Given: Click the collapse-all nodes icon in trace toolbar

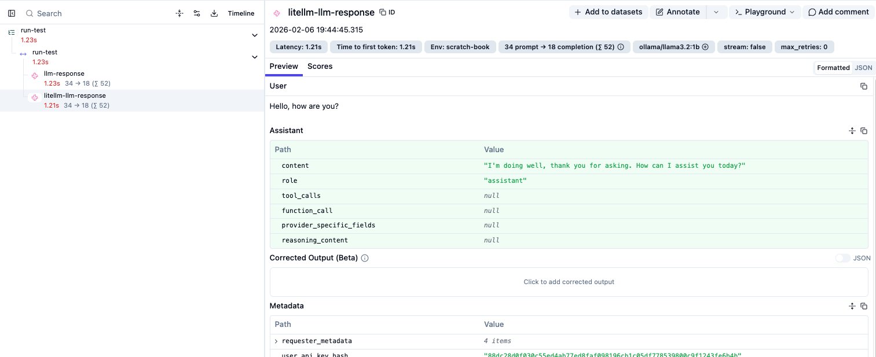Looking at the screenshot, I should coord(179,13).
